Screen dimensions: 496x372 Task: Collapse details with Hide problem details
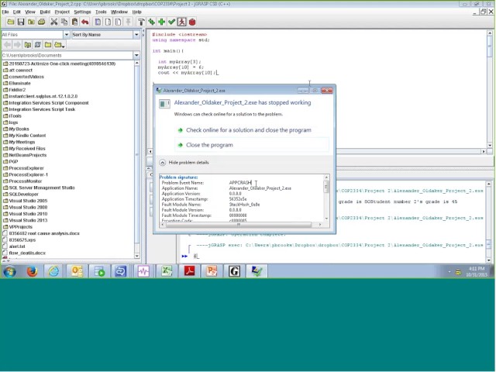(x=184, y=163)
